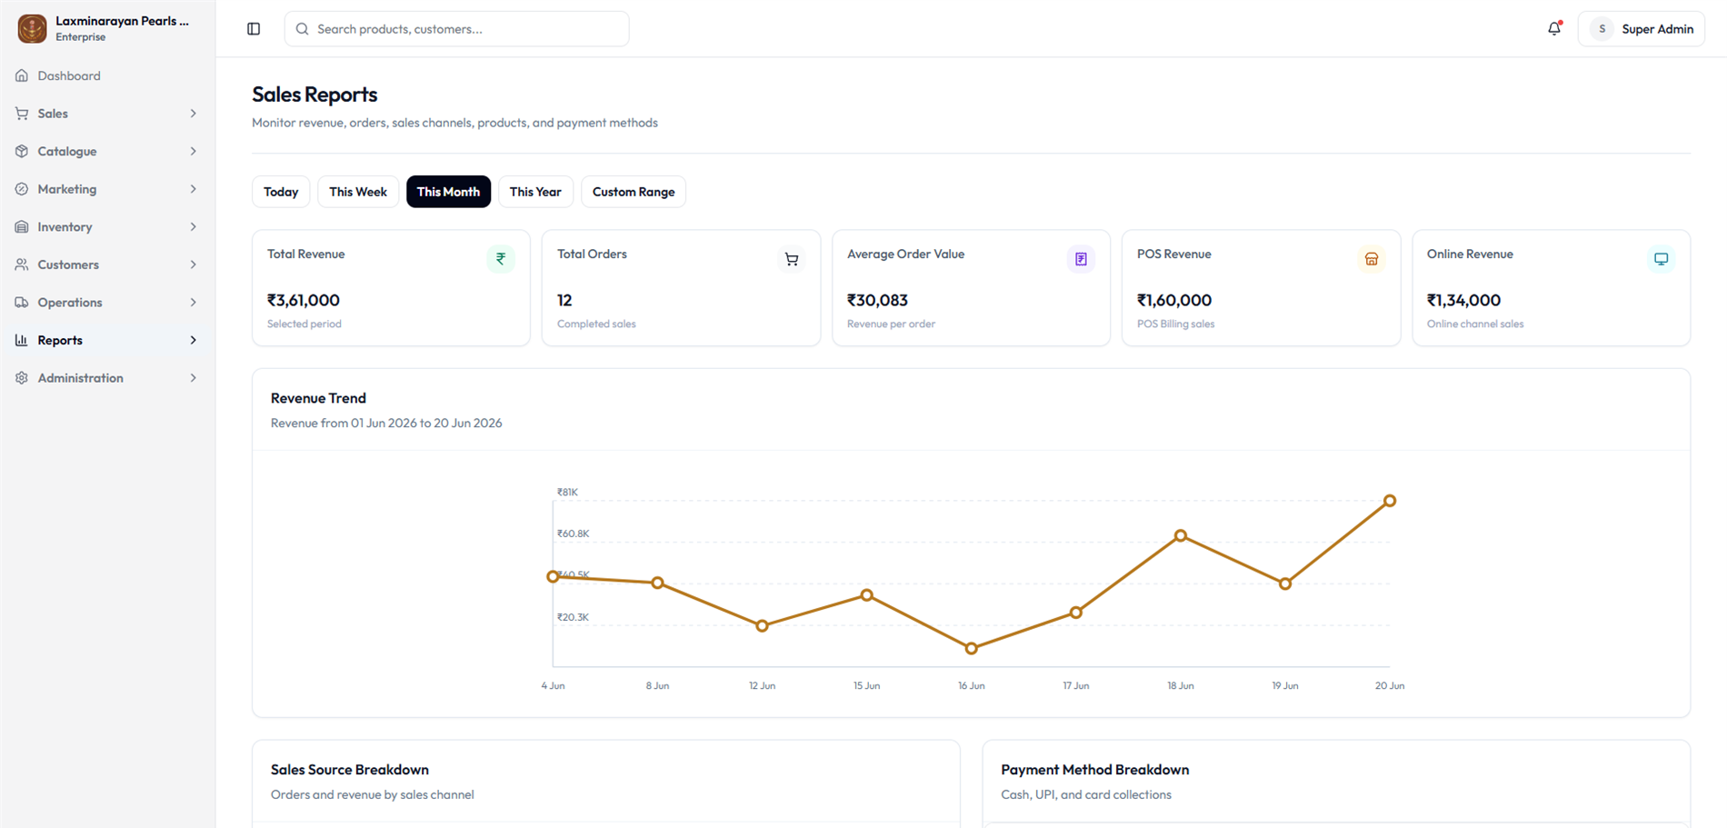Click the 18 Jun point on revenue chart
The image size is (1727, 828).
[x=1181, y=535]
